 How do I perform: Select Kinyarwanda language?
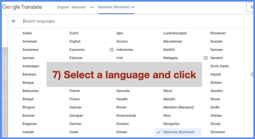126,116
